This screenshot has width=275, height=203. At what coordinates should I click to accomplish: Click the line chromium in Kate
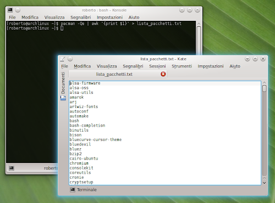coord(79,163)
